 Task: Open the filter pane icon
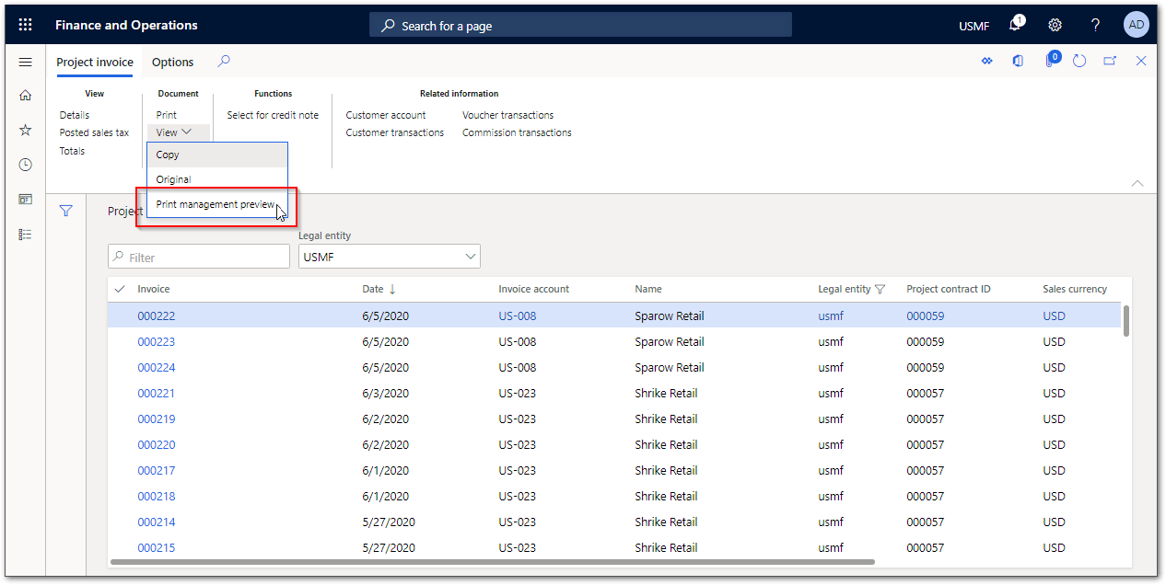point(65,210)
